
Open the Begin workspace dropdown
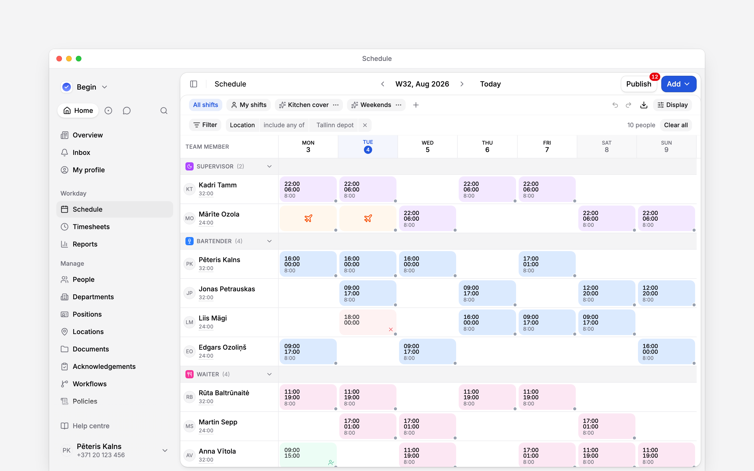(85, 87)
